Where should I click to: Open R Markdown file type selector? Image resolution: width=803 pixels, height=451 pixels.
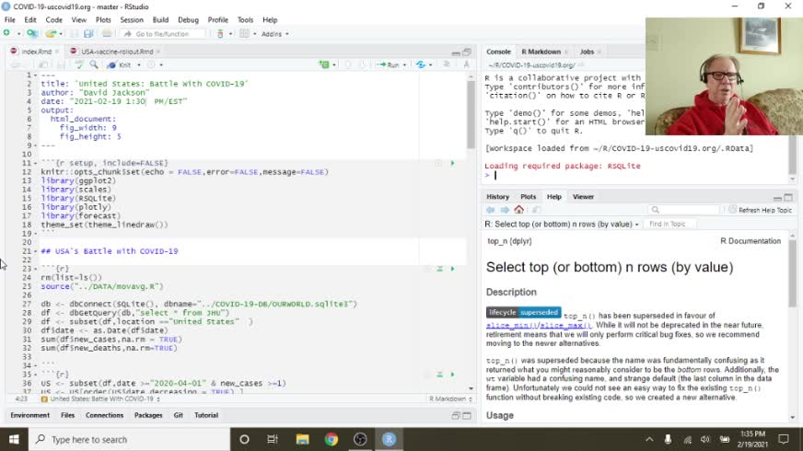coord(450,399)
